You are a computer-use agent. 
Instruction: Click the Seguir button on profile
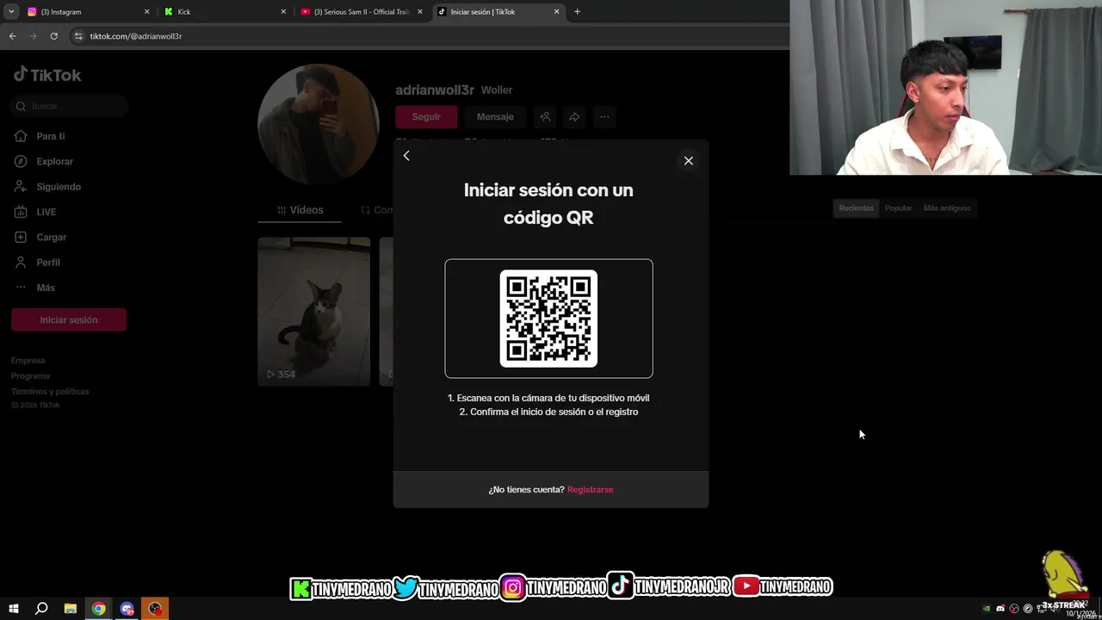[426, 116]
